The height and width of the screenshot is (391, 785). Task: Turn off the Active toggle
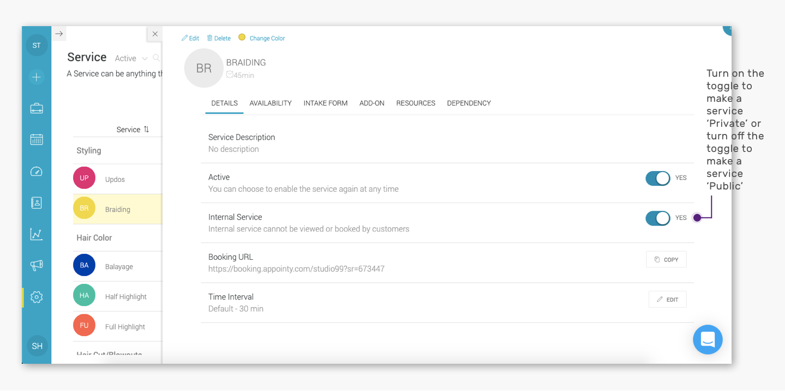click(658, 178)
